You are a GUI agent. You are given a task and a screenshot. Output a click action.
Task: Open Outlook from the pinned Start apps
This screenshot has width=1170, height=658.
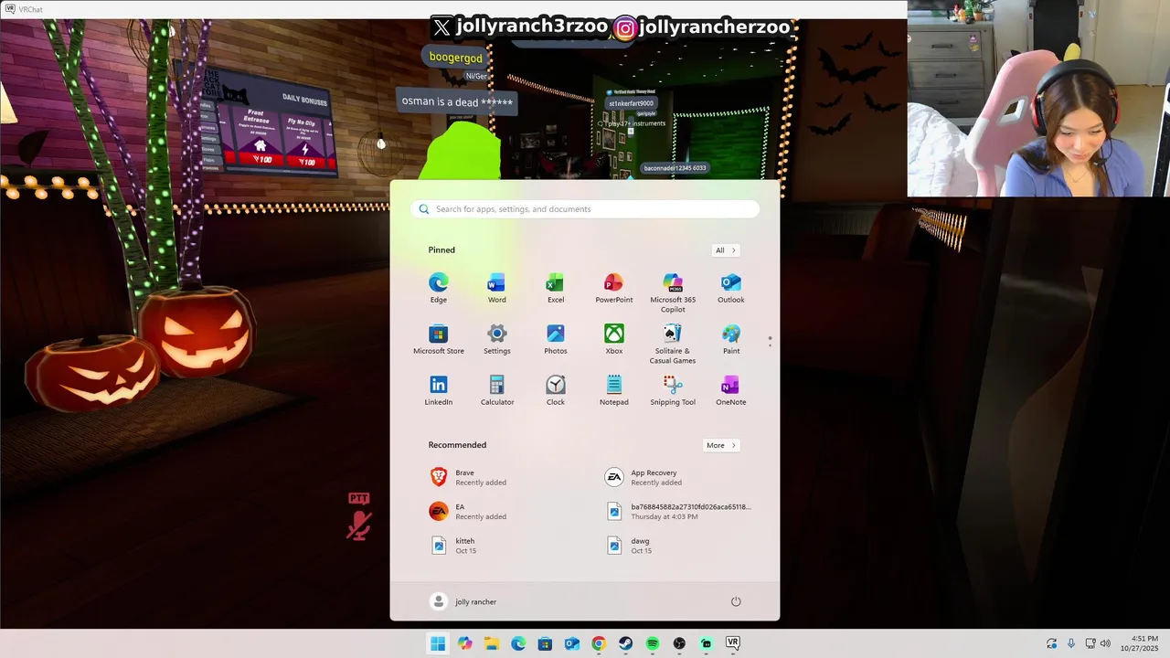pos(731,288)
